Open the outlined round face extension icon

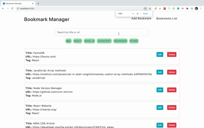point(174,8)
